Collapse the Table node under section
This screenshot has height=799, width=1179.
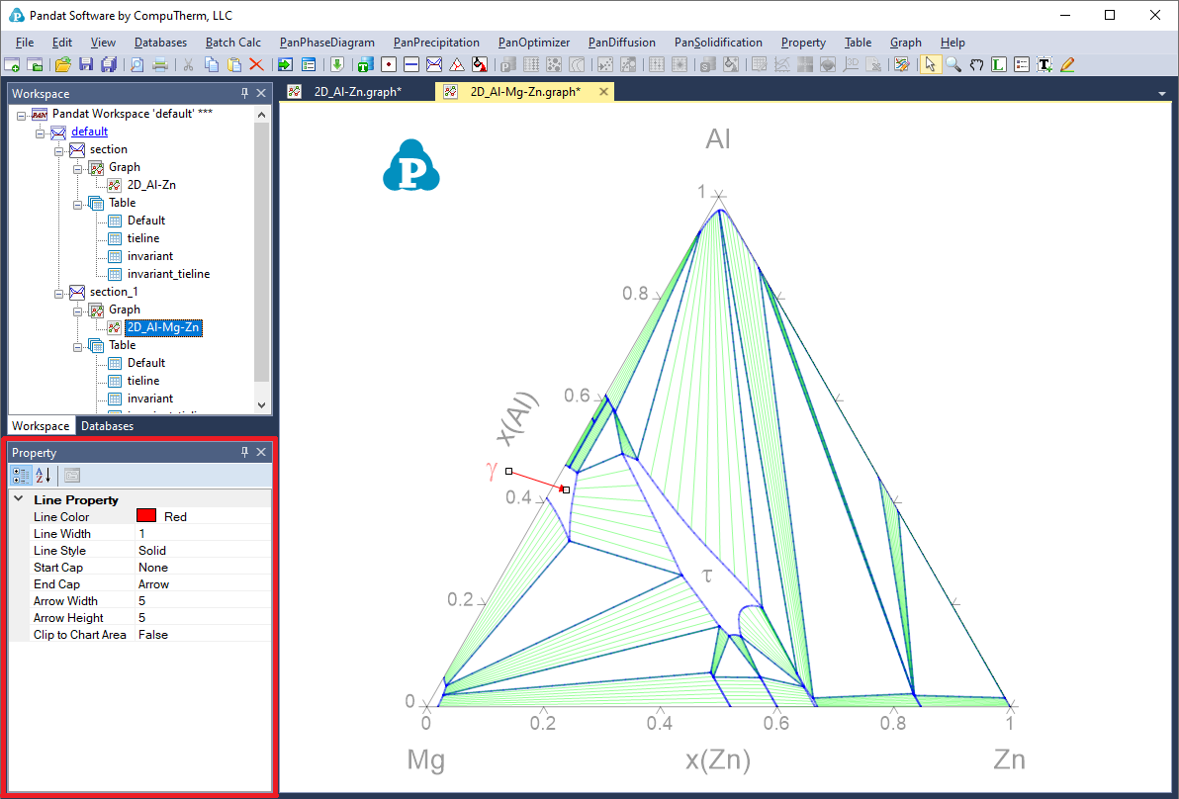[77, 203]
